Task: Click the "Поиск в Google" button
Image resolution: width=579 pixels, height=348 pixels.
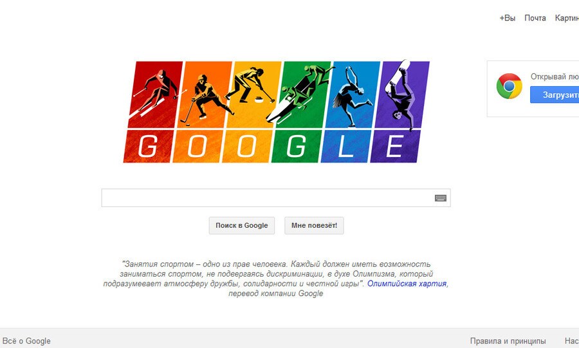Action: 242,226
